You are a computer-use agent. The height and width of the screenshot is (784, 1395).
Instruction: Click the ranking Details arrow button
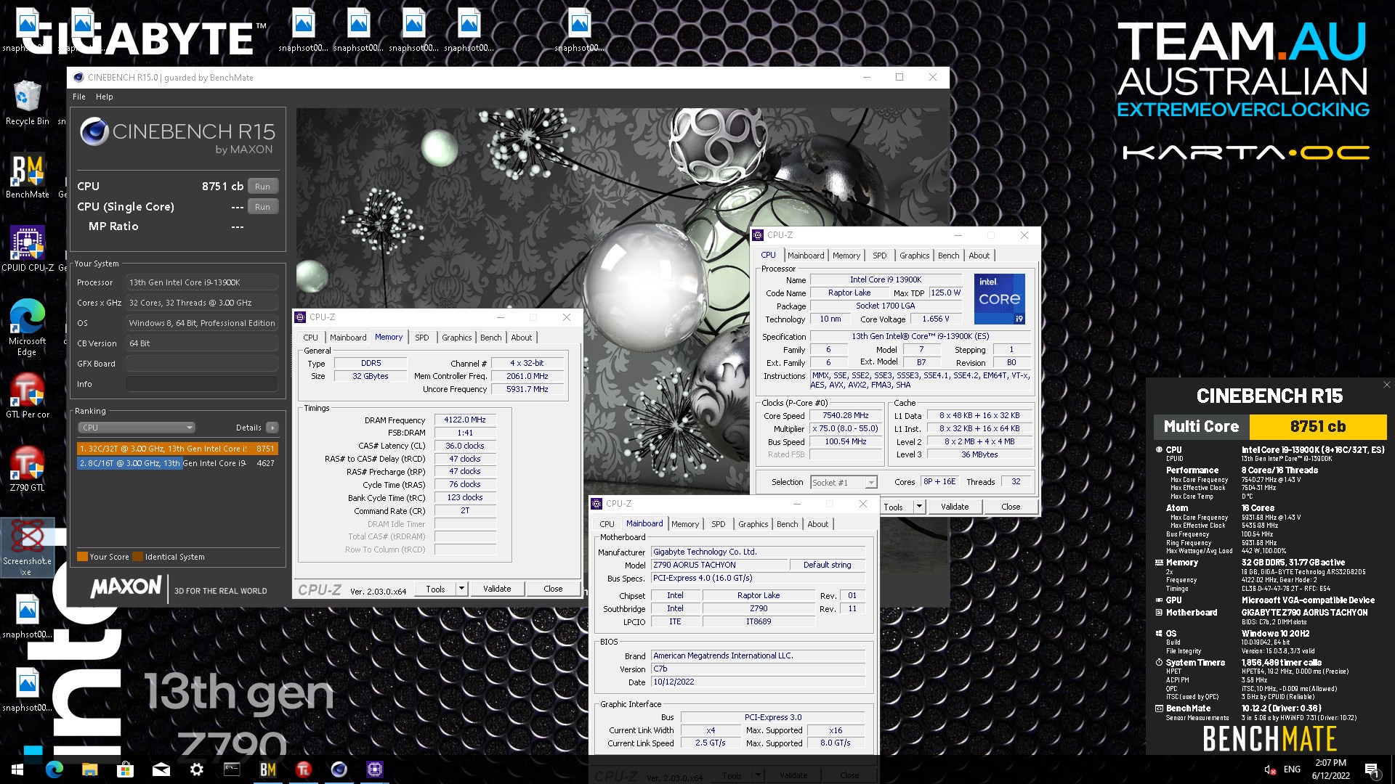coord(272,428)
